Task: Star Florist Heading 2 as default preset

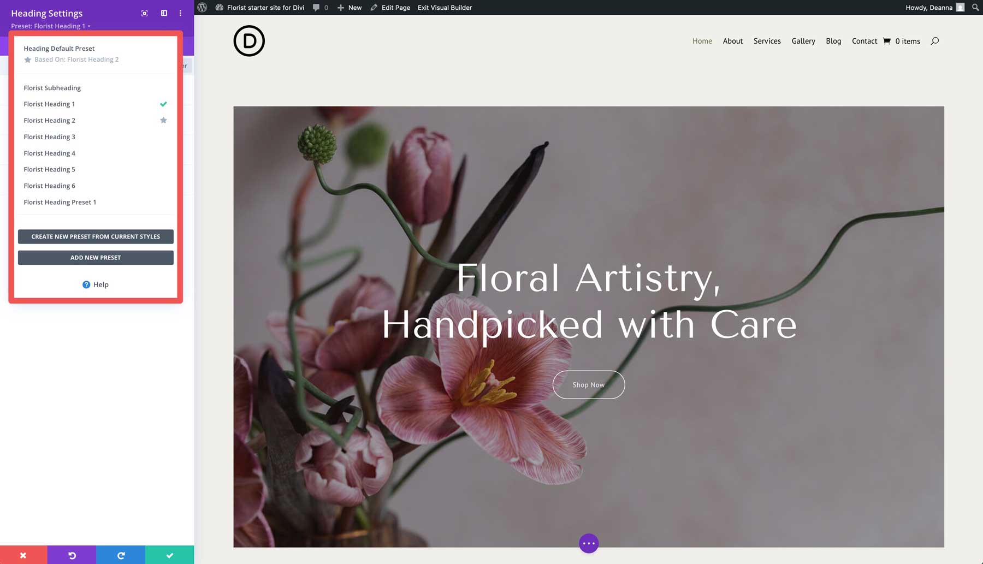Action: point(163,120)
